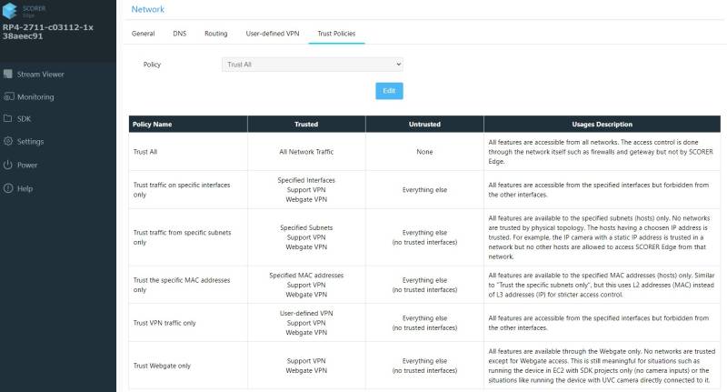Click the Trust Webgate only row name
Viewport: 727px width, 392px height.
(x=162, y=366)
